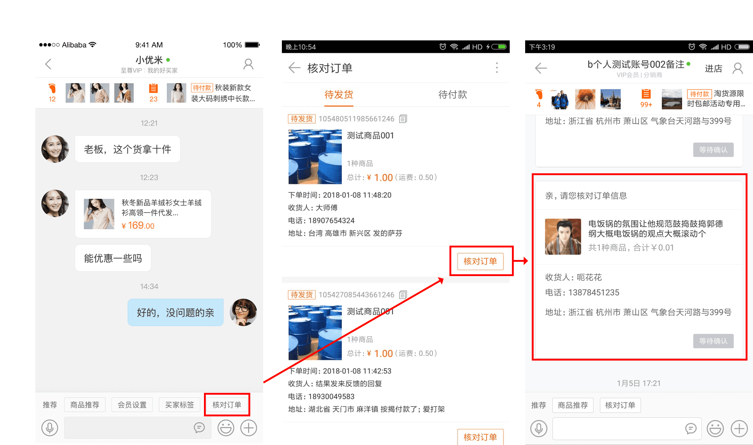Tap the microphone icon in 小优米 chat
The height and width of the screenshot is (445, 753).
(x=50, y=428)
